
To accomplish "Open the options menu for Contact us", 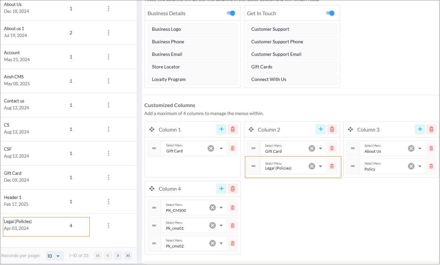I will (108, 105).
